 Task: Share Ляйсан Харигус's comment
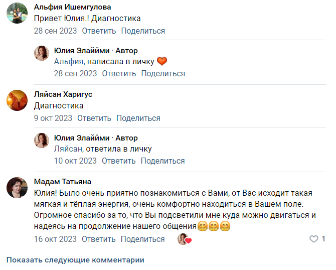(138, 118)
